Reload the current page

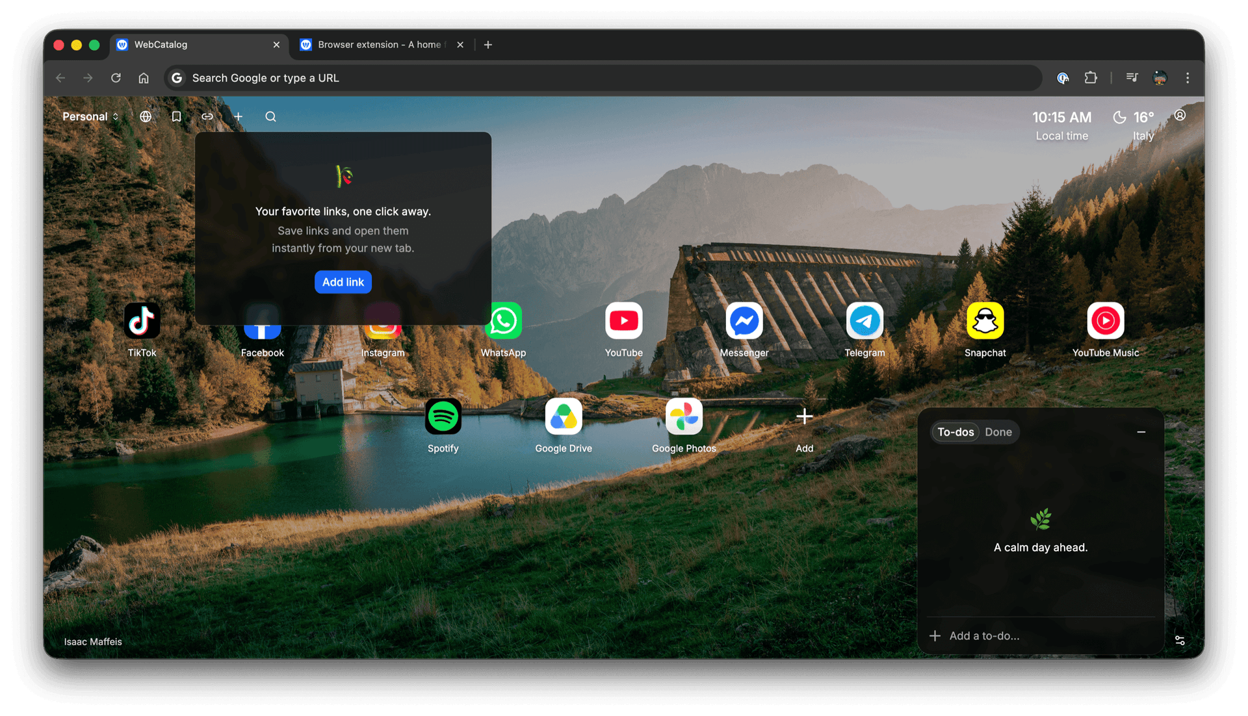pyautogui.click(x=116, y=78)
